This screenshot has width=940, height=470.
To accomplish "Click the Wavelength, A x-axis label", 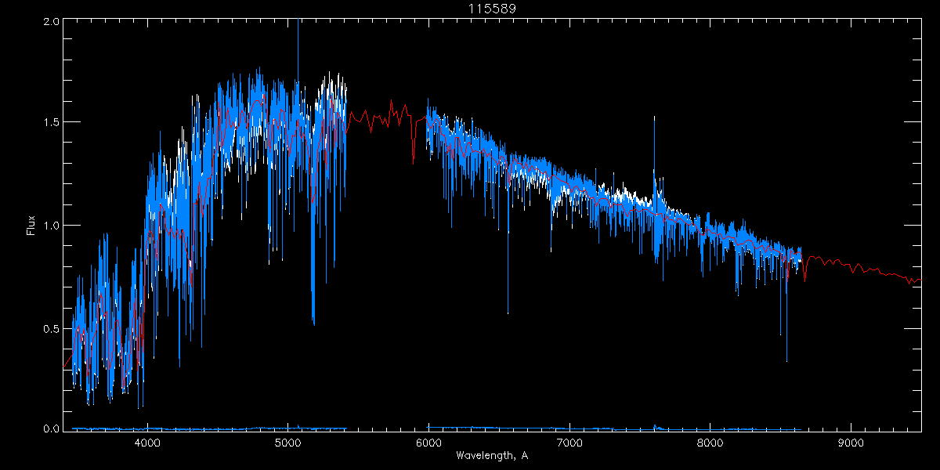I will pyautogui.click(x=491, y=456).
